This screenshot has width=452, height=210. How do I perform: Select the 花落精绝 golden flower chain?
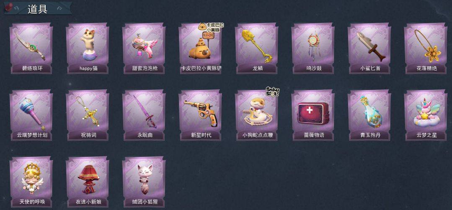426,49
